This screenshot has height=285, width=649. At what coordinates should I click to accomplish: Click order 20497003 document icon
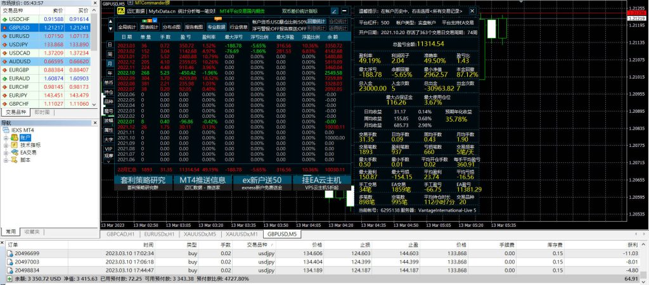click(10, 262)
